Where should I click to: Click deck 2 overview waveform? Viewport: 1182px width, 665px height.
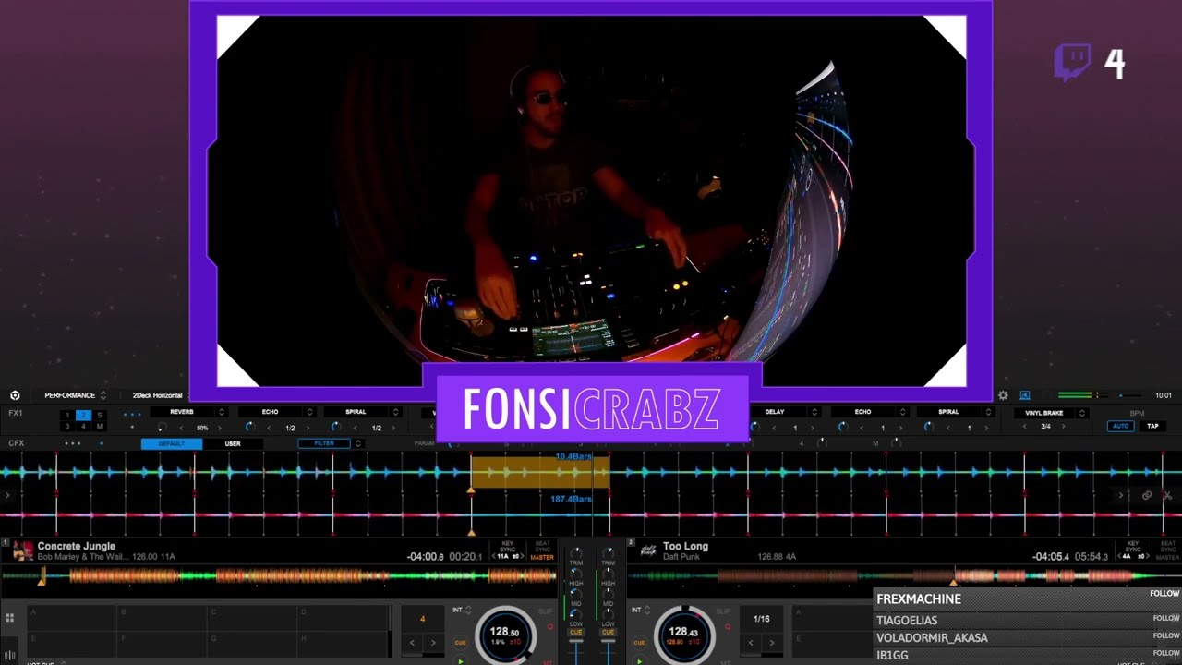[x=903, y=576]
